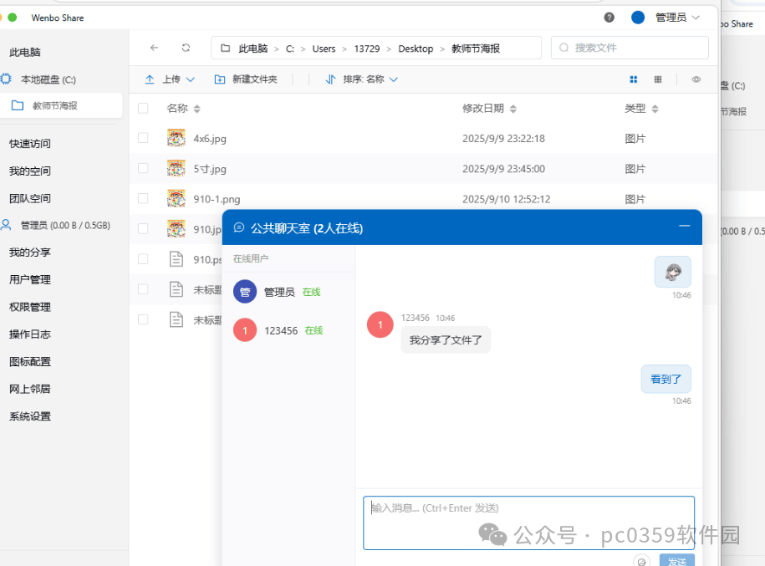Toggle the eye preview icon
765x566 pixels.
click(696, 79)
